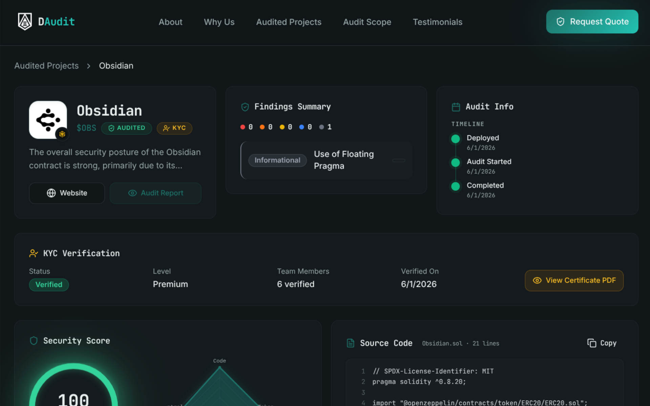Click the KYC badge next to AUDITED
Image resolution: width=650 pixels, height=406 pixels.
tap(174, 128)
